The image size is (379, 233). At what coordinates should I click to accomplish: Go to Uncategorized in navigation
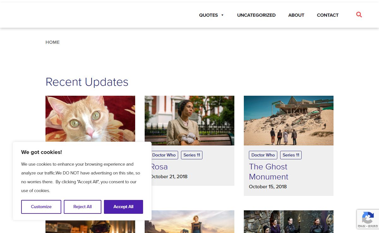pyautogui.click(x=256, y=15)
